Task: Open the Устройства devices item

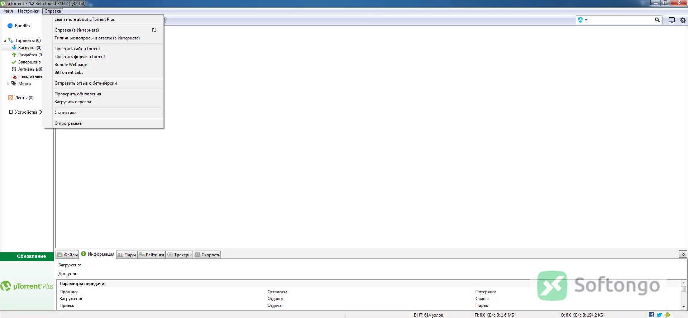Action: [x=25, y=112]
